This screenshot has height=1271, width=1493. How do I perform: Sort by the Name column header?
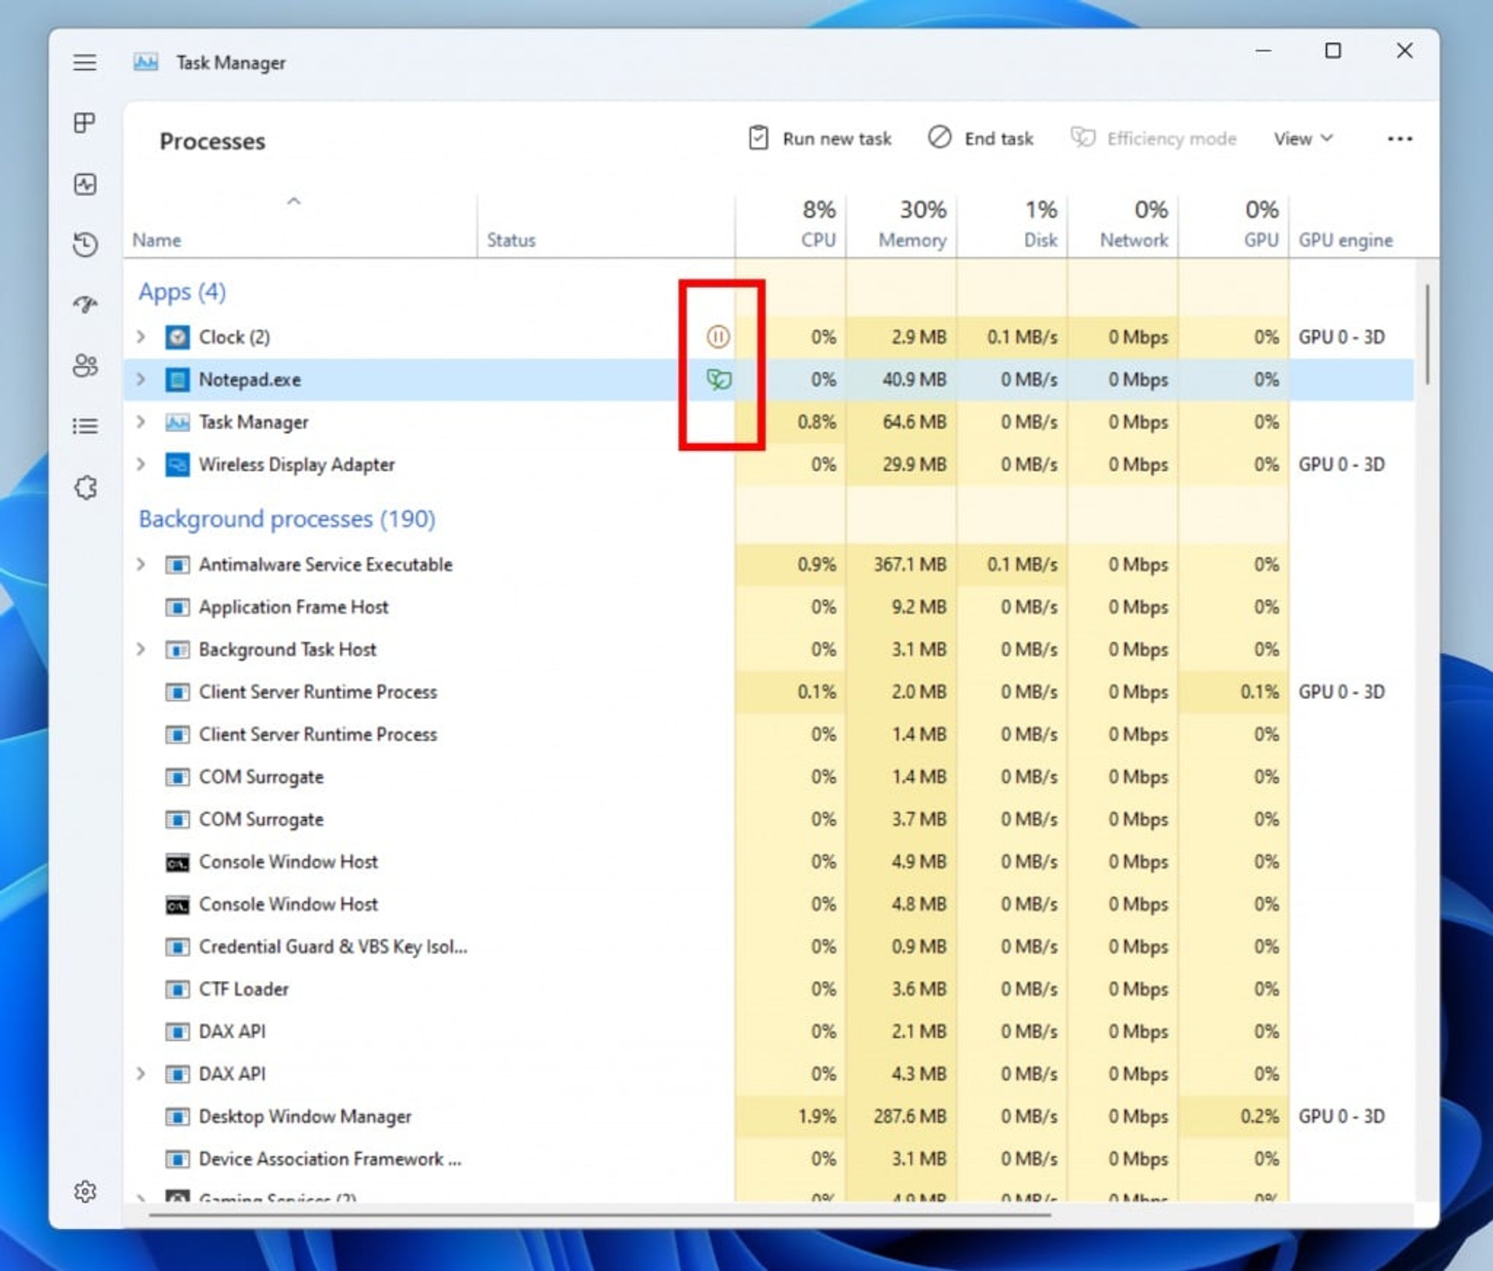(x=299, y=225)
